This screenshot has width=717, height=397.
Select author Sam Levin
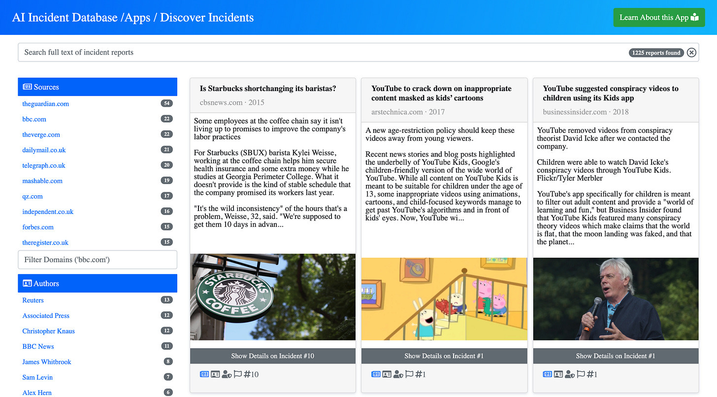[37, 377]
